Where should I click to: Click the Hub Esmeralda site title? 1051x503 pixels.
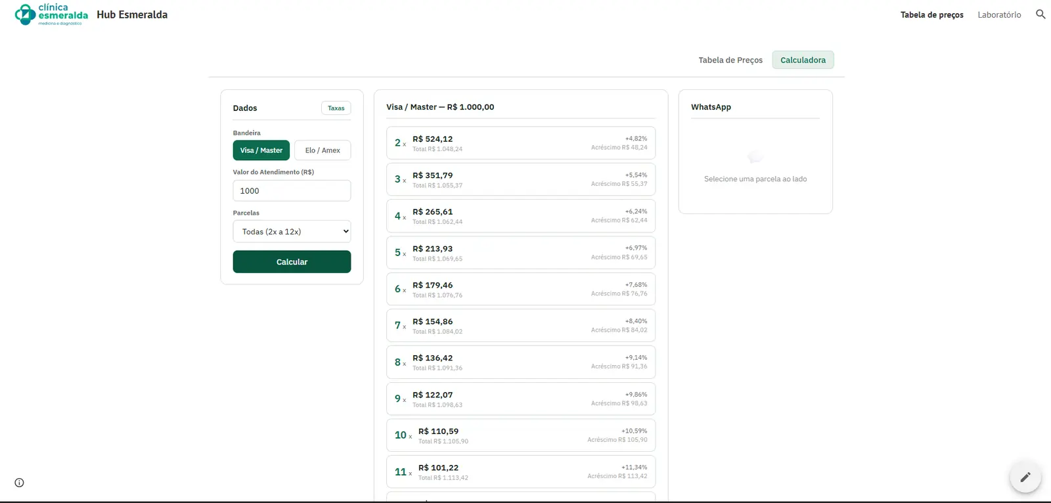click(x=132, y=14)
